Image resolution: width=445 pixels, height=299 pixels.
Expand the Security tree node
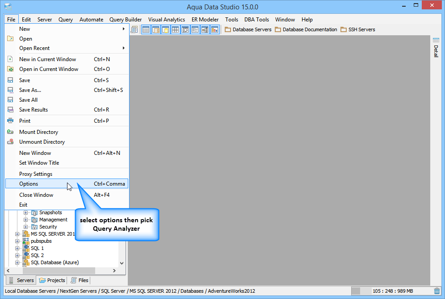pyautogui.click(x=25, y=227)
